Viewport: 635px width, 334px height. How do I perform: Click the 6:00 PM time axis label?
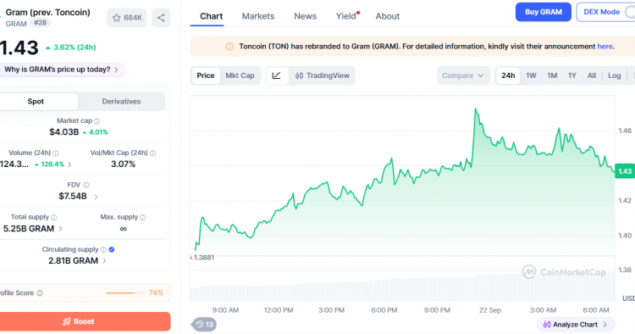[x=384, y=310]
